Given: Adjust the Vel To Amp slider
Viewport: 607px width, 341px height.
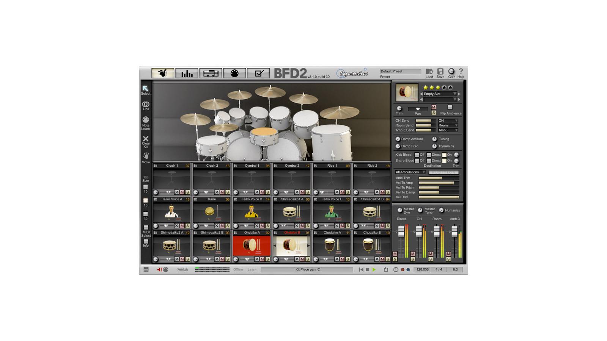Looking at the screenshot, I should (x=439, y=183).
